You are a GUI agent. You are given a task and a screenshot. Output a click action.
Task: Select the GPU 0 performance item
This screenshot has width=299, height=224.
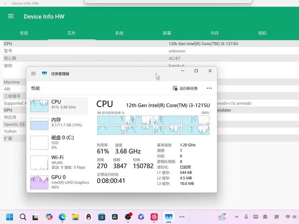tap(58, 182)
